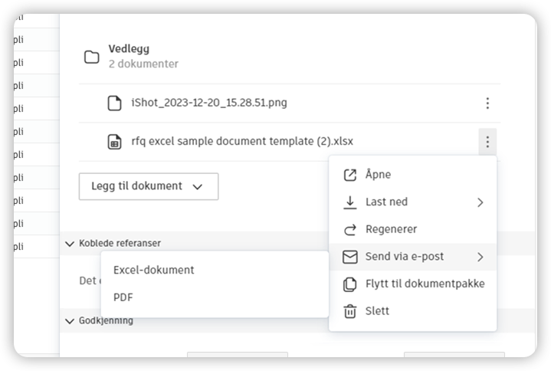The image size is (551, 371).
Task: Collapse the Koblede referanser section
Action: (71, 244)
